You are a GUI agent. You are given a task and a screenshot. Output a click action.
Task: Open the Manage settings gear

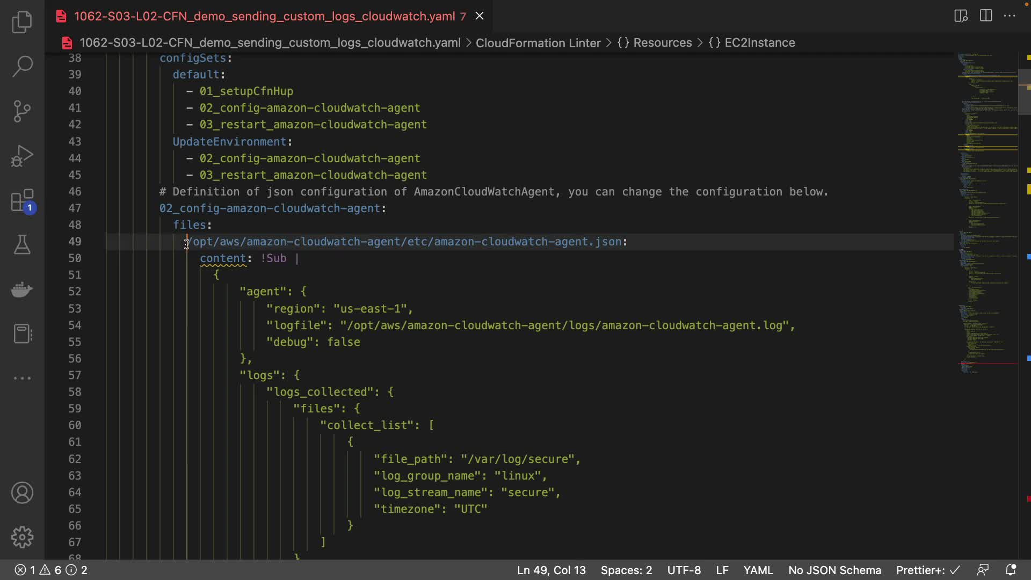(x=22, y=537)
